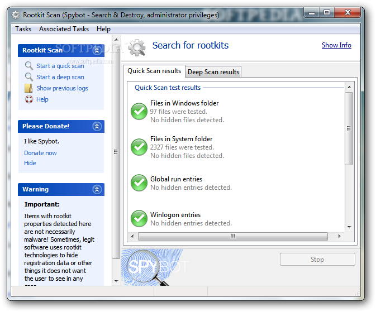
Task: Click the green checkmark for Global run entries
Action: (x=139, y=183)
